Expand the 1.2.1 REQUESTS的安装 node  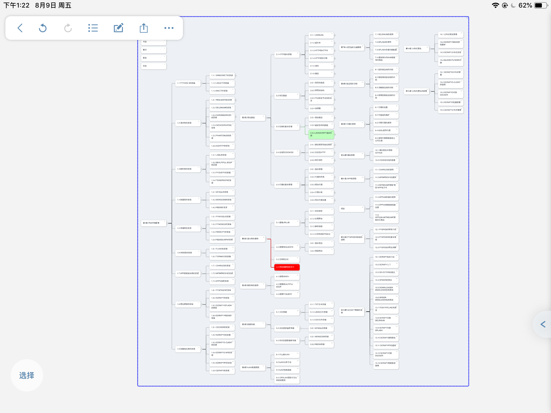click(236, 100)
